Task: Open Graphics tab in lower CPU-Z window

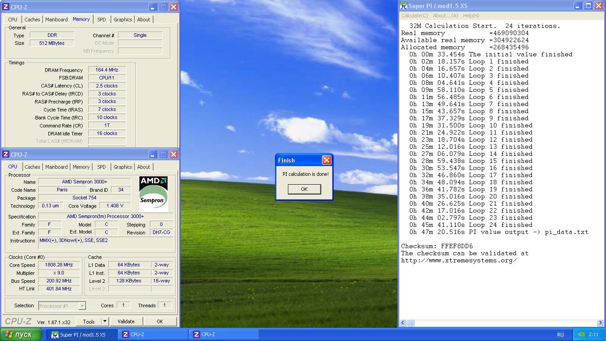Action: [123, 167]
